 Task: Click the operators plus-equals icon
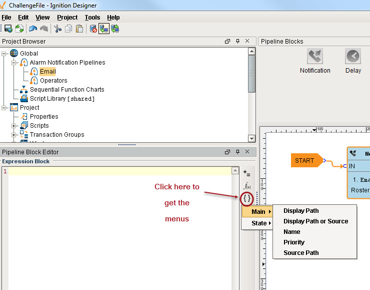[x=247, y=173]
